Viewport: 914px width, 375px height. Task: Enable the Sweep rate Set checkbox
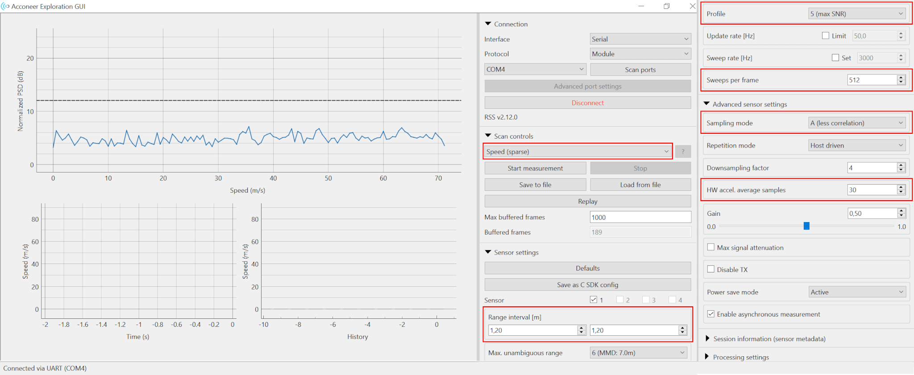(x=835, y=58)
